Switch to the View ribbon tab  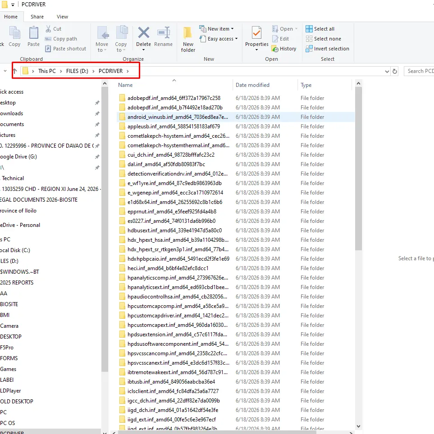(62, 17)
